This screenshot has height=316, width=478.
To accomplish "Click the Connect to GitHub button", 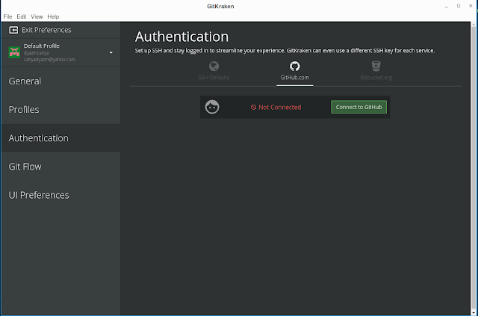I will tap(358, 107).
